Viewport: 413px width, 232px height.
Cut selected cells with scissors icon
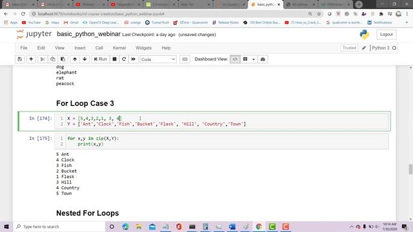click(43, 59)
